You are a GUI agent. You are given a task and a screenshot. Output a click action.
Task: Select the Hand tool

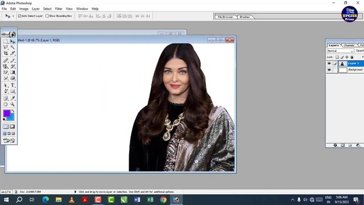click(x=6, y=104)
